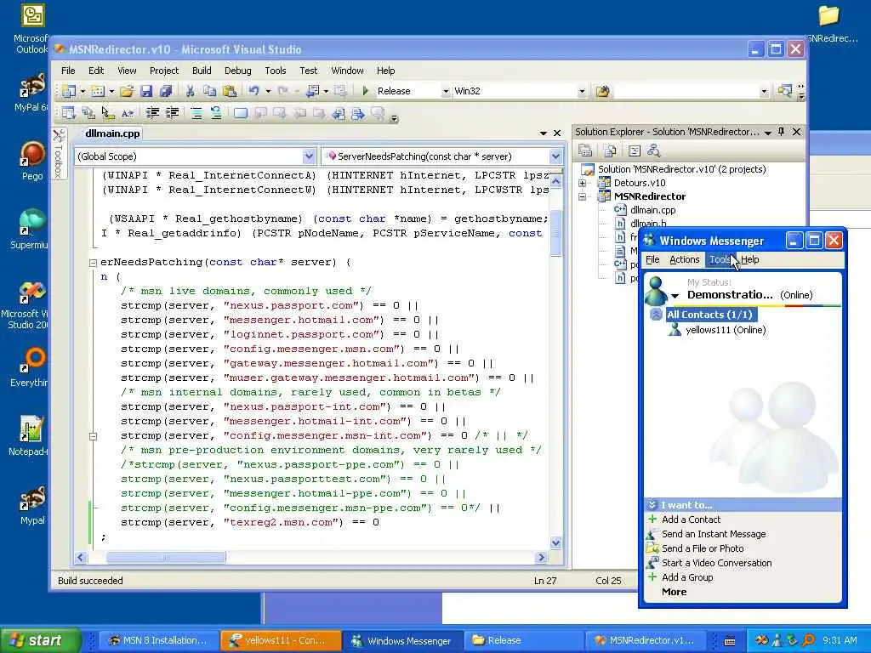Click the Save All icon in the toolbar
The height and width of the screenshot is (653, 871).
pyautogui.click(x=166, y=91)
